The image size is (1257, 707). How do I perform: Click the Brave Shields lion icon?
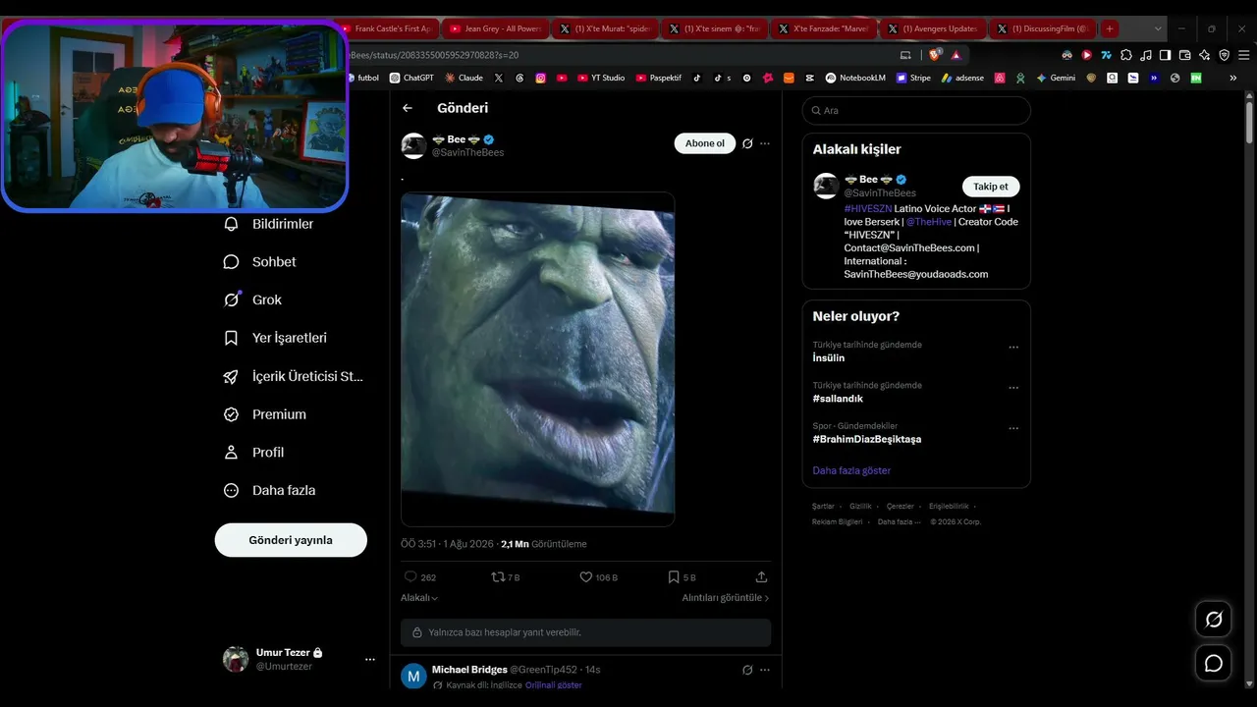(936, 55)
